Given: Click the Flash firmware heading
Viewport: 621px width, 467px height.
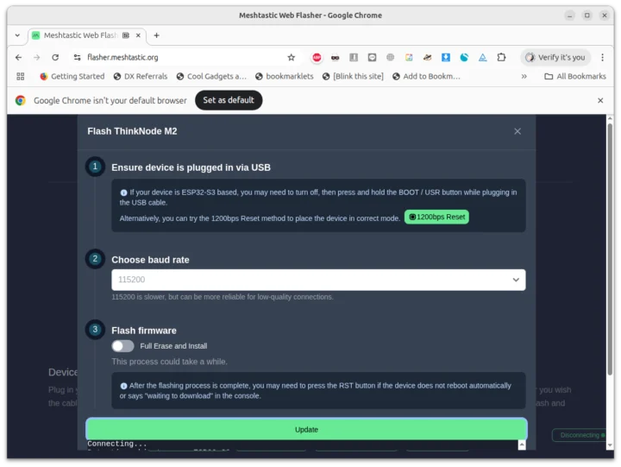Looking at the screenshot, I should [144, 331].
